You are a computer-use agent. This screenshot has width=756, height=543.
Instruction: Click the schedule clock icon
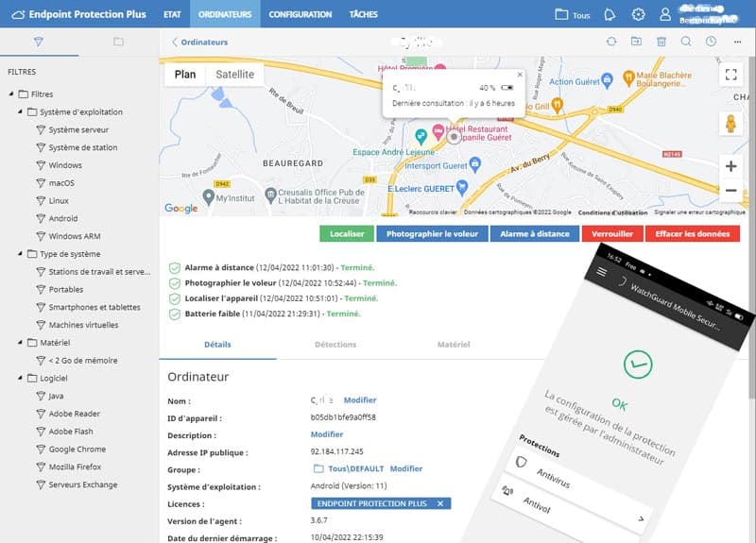pos(712,42)
